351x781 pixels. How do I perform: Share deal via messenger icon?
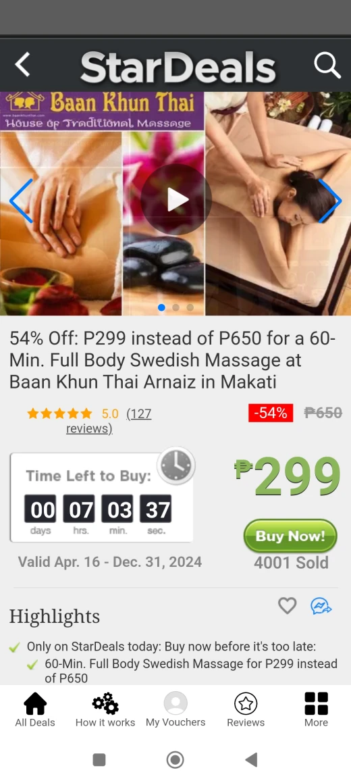pos(321,606)
